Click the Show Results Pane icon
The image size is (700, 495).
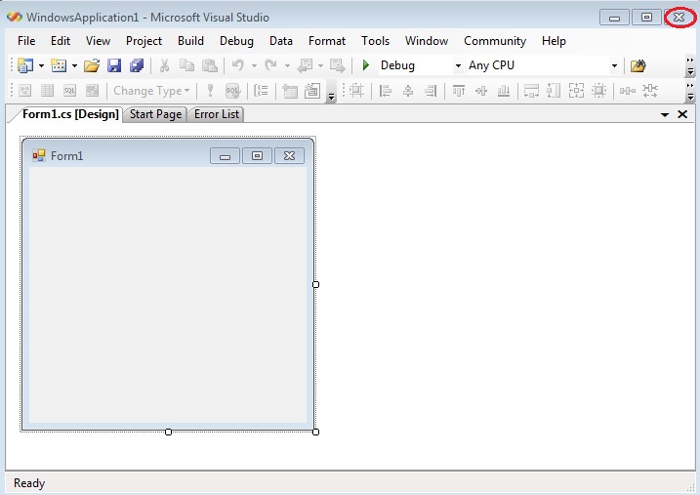click(x=92, y=91)
